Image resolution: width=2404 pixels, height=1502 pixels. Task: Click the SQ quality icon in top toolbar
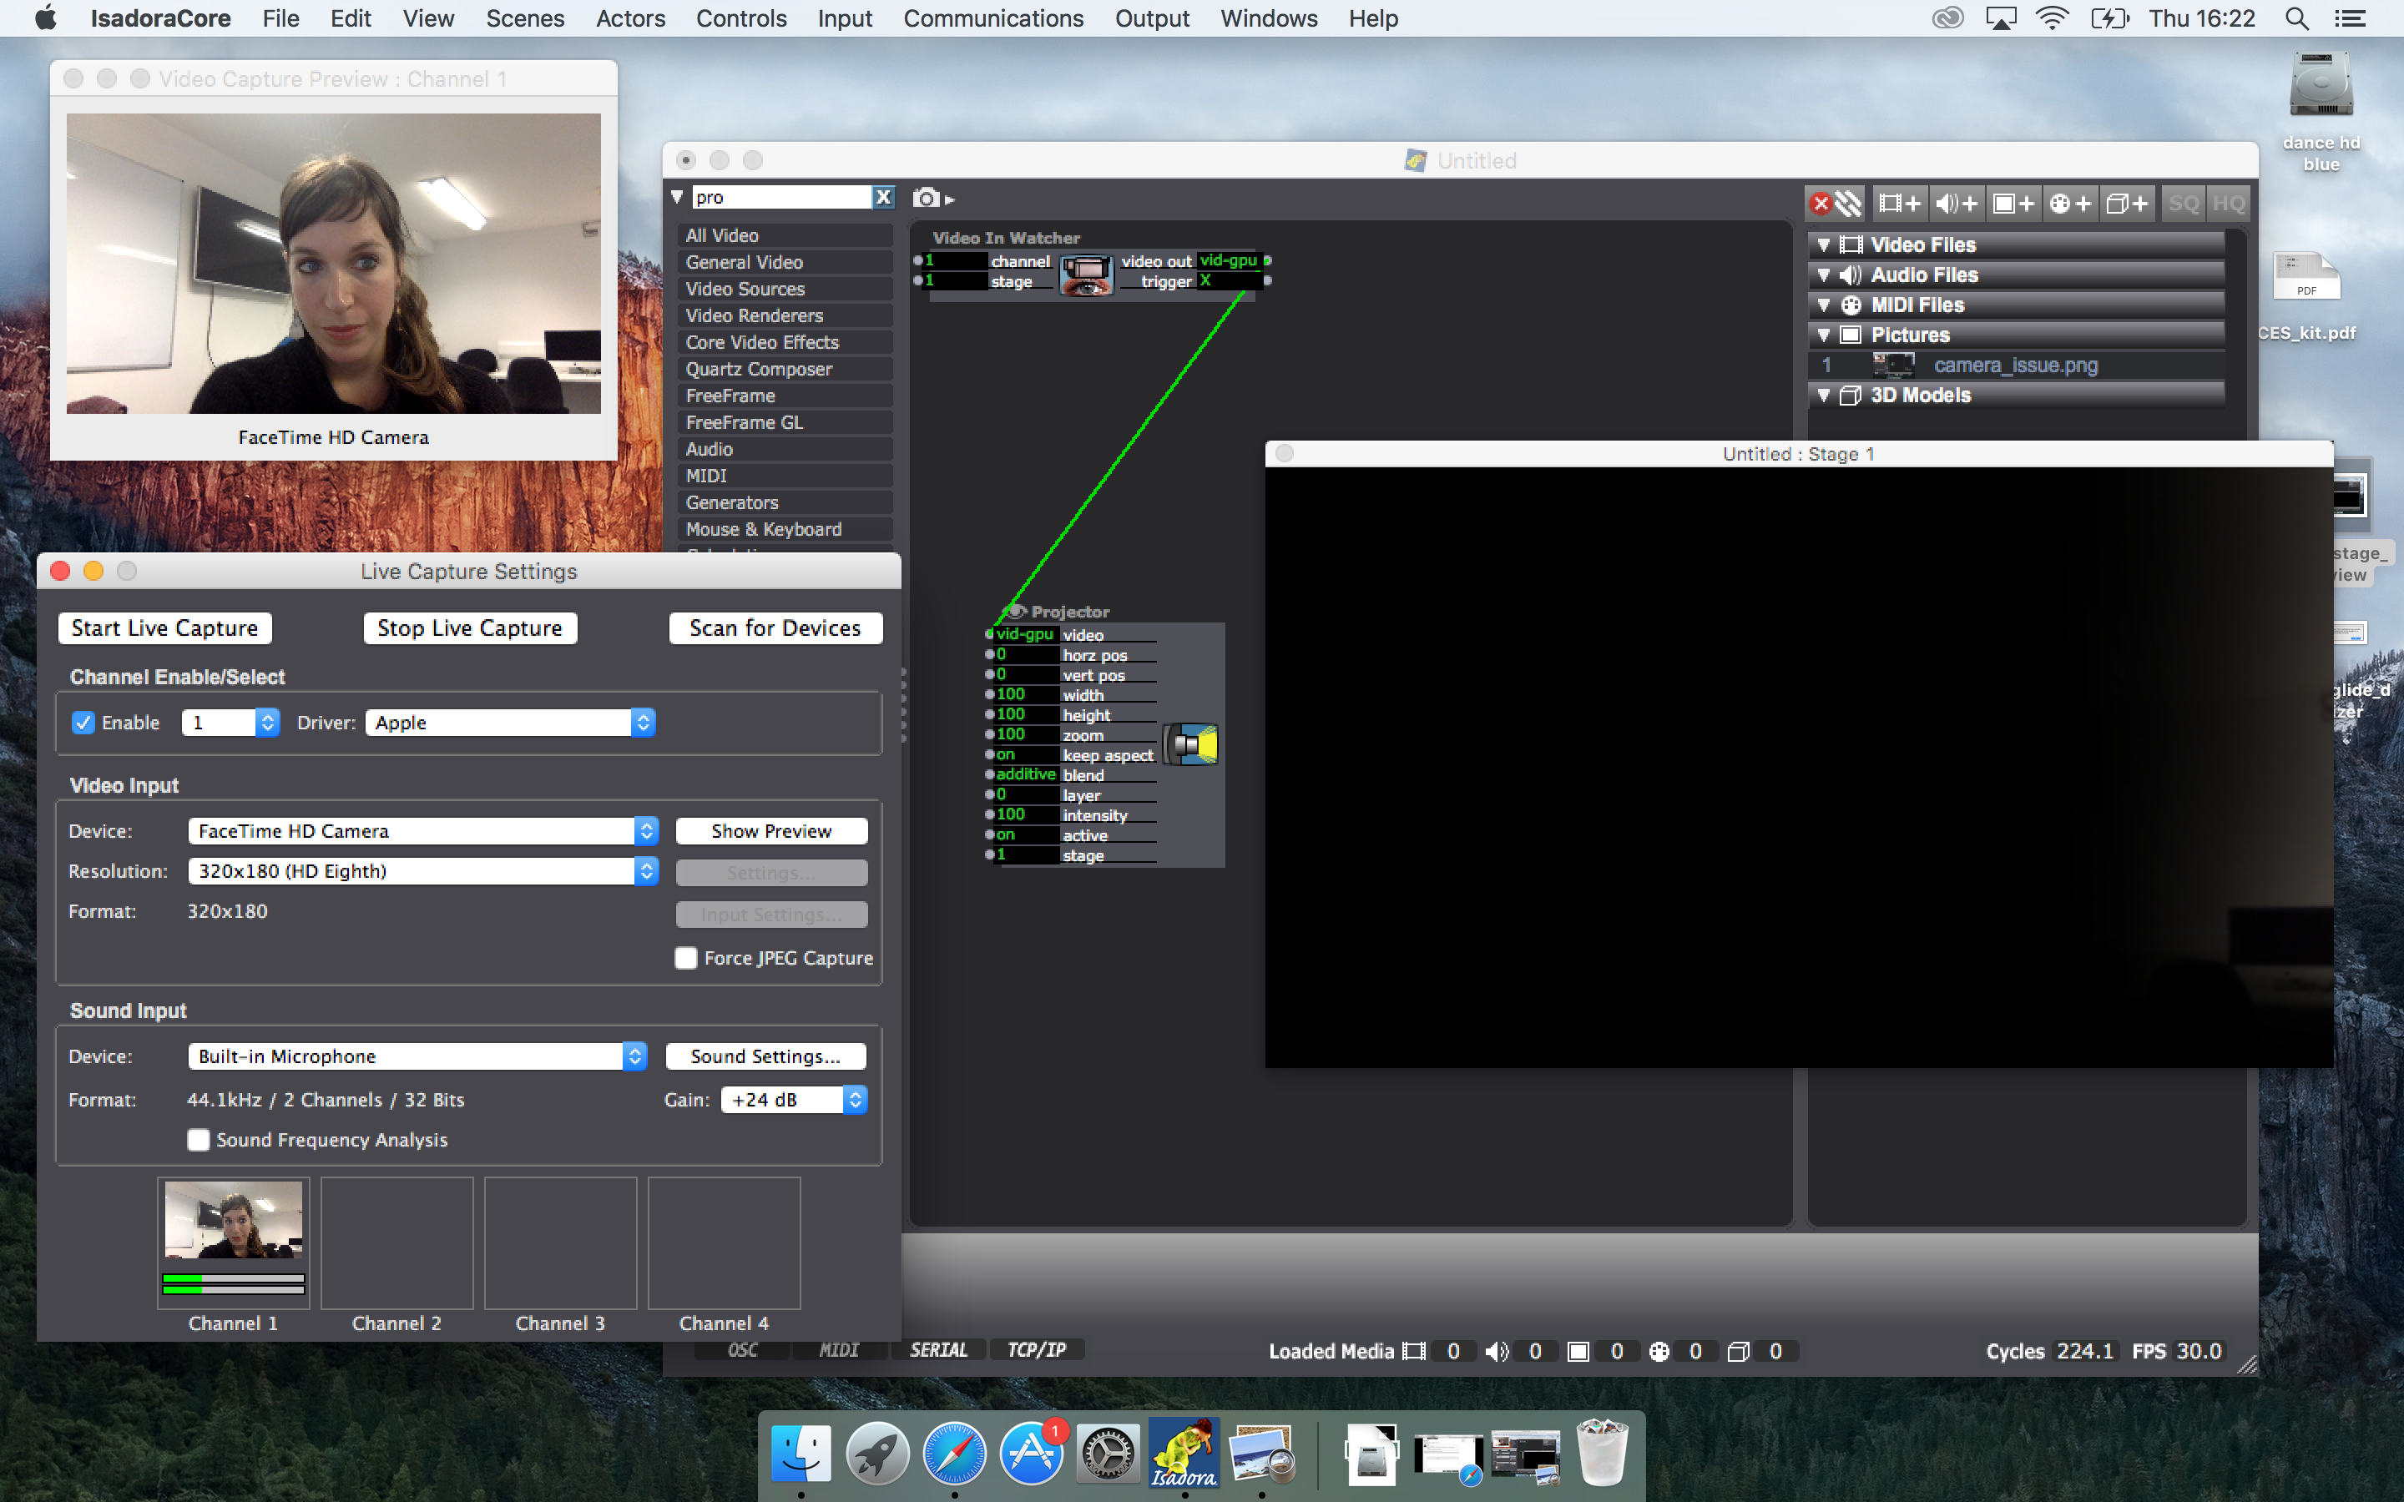[x=2183, y=204]
